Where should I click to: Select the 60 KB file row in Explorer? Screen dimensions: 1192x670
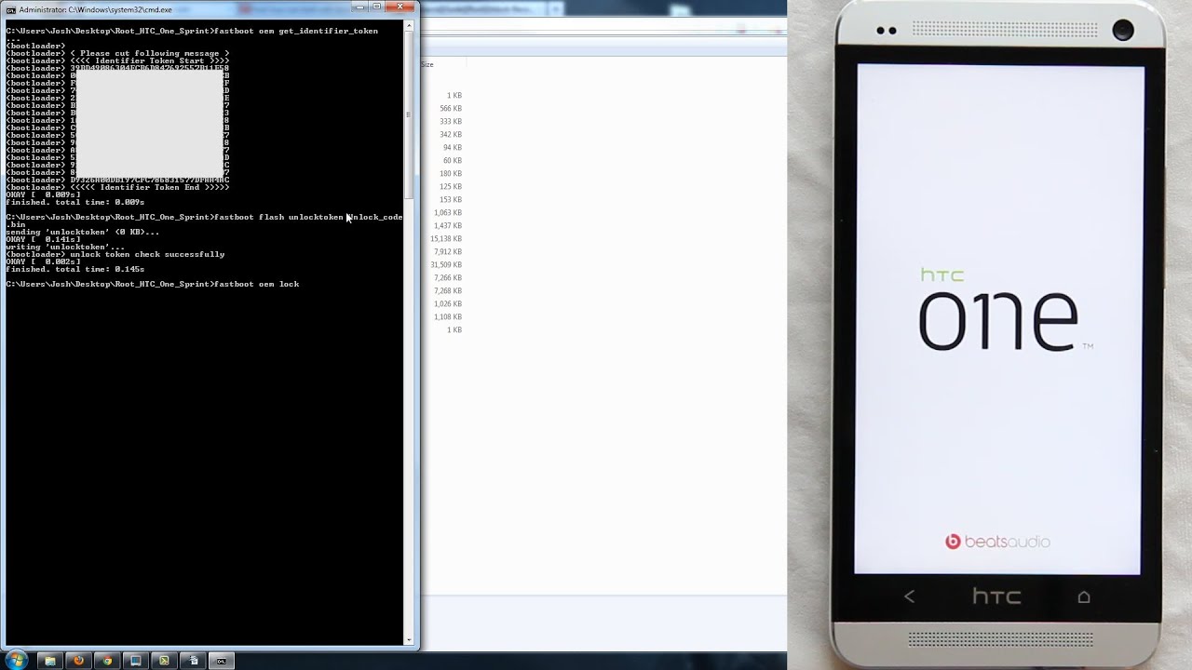451,160
